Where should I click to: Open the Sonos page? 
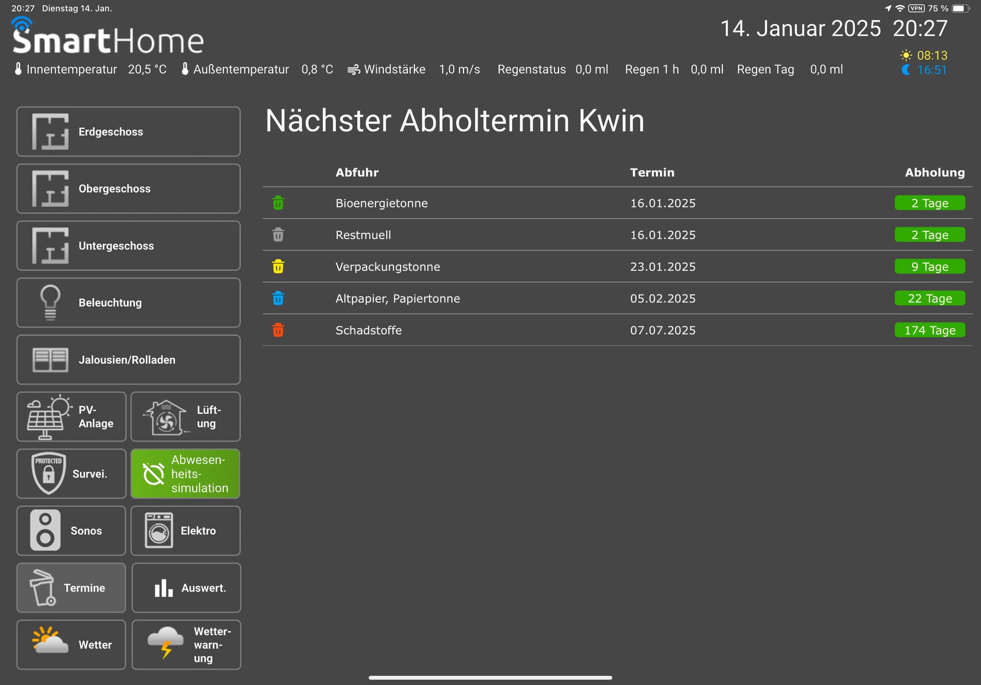coord(71,531)
